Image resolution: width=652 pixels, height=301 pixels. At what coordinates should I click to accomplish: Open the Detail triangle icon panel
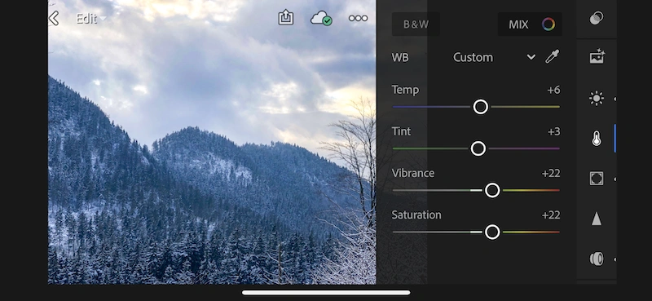coord(597,219)
